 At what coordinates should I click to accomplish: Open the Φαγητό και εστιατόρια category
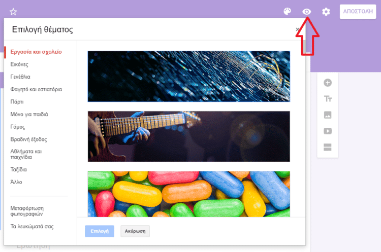(36, 90)
